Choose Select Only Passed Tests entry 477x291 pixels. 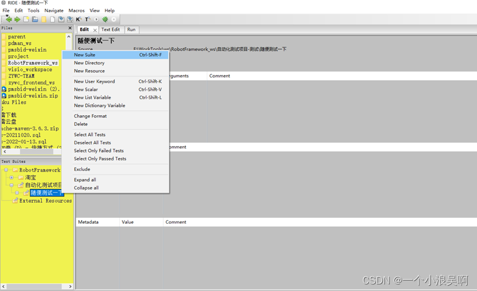[116, 159]
